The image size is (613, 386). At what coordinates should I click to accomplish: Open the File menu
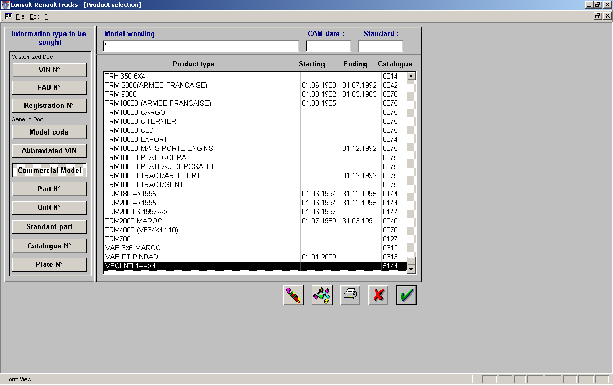pos(20,16)
